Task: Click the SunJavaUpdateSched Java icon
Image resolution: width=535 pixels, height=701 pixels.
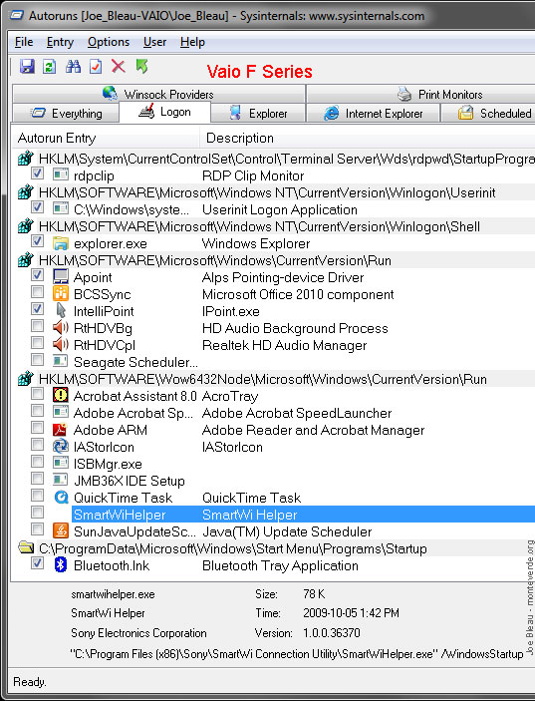Action: point(61,531)
